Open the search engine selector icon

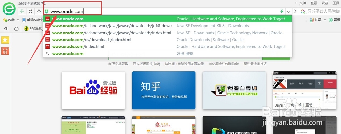(303, 12)
